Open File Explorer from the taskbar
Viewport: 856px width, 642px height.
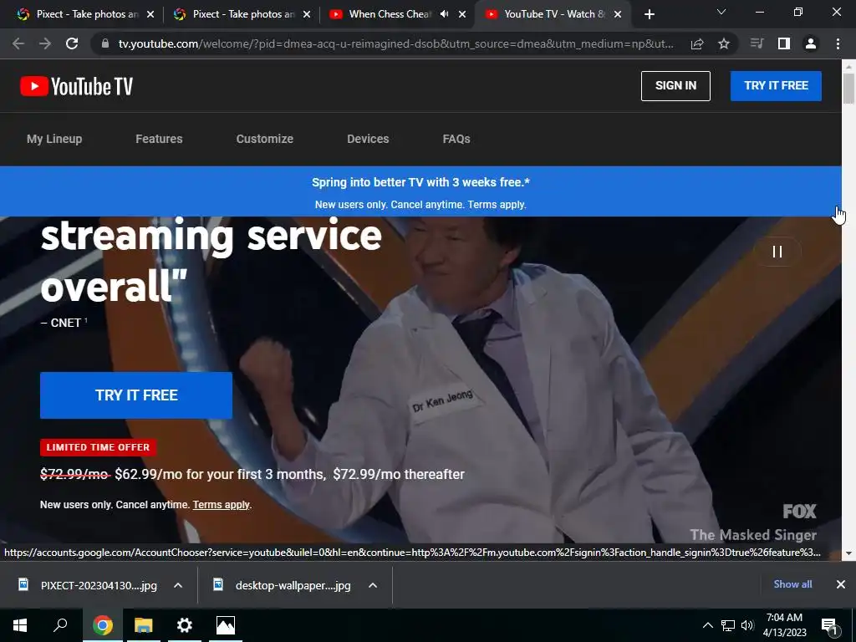tap(144, 625)
